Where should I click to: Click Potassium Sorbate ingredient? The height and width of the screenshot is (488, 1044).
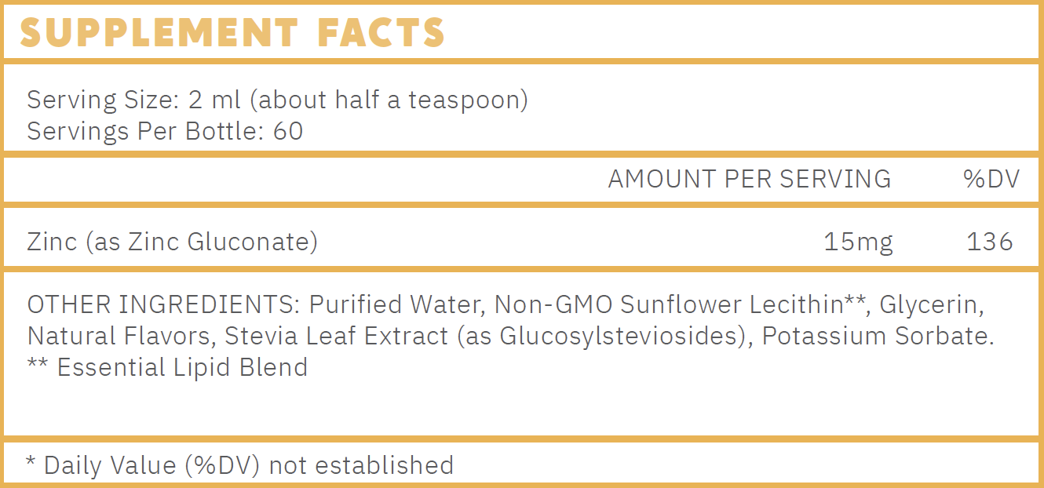[x=878, y=336]
